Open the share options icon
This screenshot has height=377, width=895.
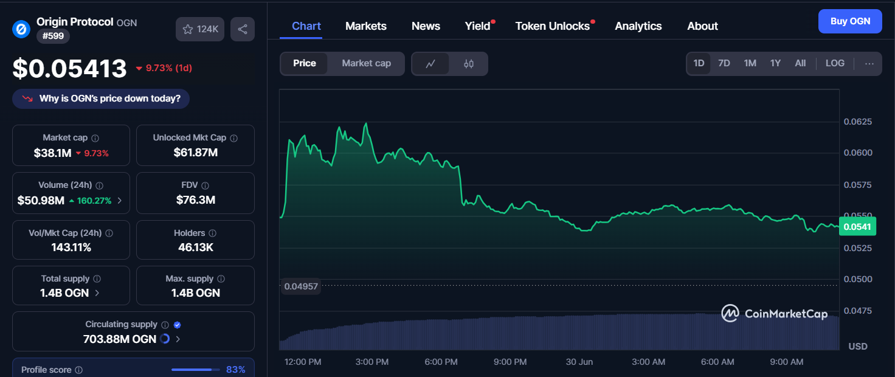[x=243, y=29]
